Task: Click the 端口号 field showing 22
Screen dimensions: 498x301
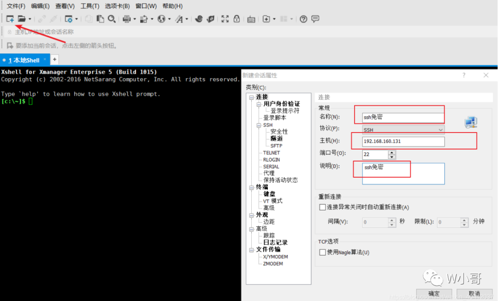Action: pos(375,154)
